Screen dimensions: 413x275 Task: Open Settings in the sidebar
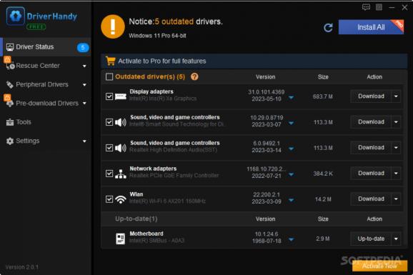[x=46, y=141]
